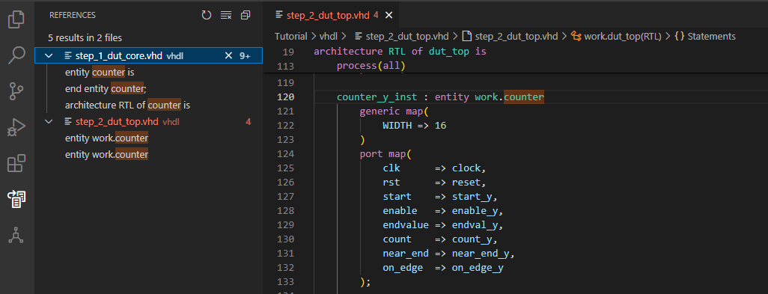This screenshot has width=768, height=294.
Task: Click first step_2_dut_top.vhd breadcrumb
Action: [x=402, y=36]
